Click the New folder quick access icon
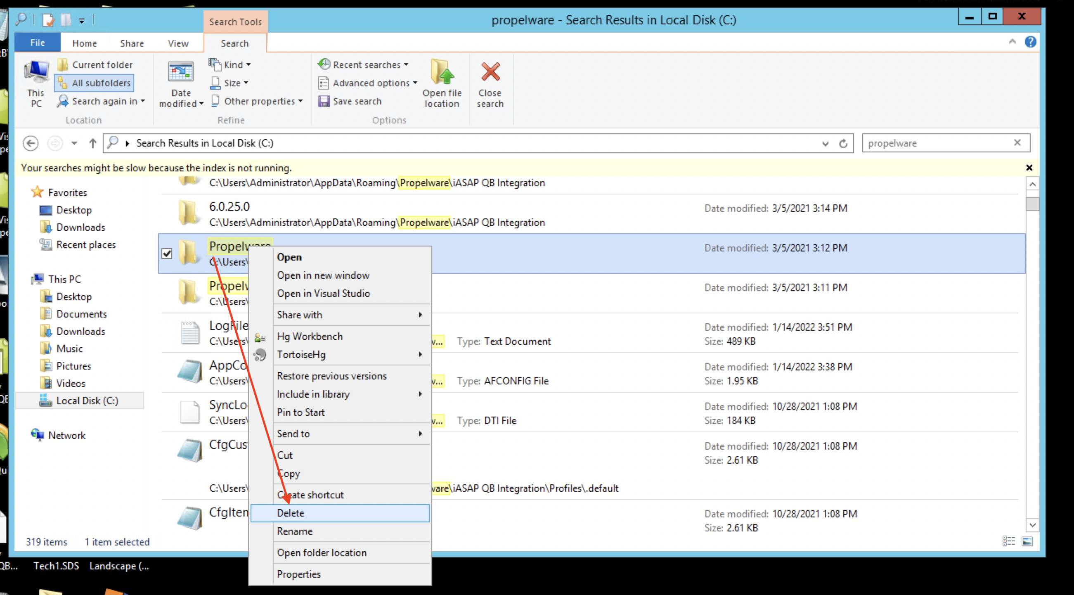The height and width of the screenshot is (595, 1074). 66,19
